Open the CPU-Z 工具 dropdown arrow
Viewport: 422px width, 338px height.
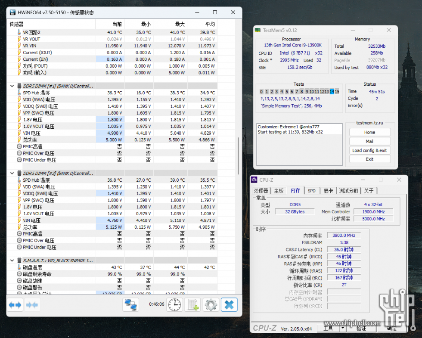[343, 328]
